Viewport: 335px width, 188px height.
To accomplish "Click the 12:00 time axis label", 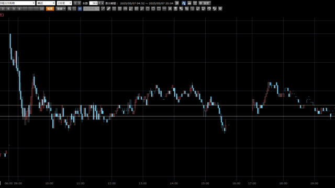I will click(111, 183).
